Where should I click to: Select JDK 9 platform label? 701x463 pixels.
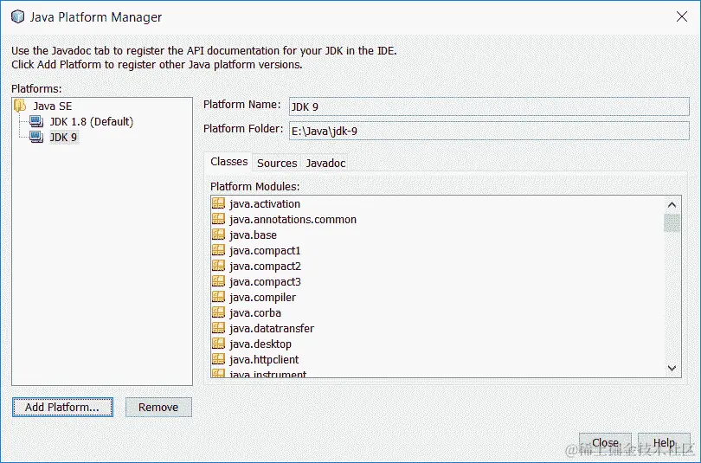[63, 138]
